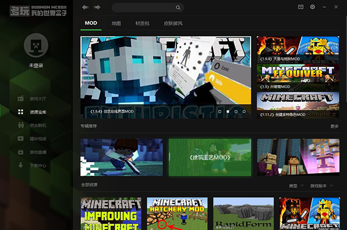
Task: Select the first banner carousel dot
Action: coord(220,112)
